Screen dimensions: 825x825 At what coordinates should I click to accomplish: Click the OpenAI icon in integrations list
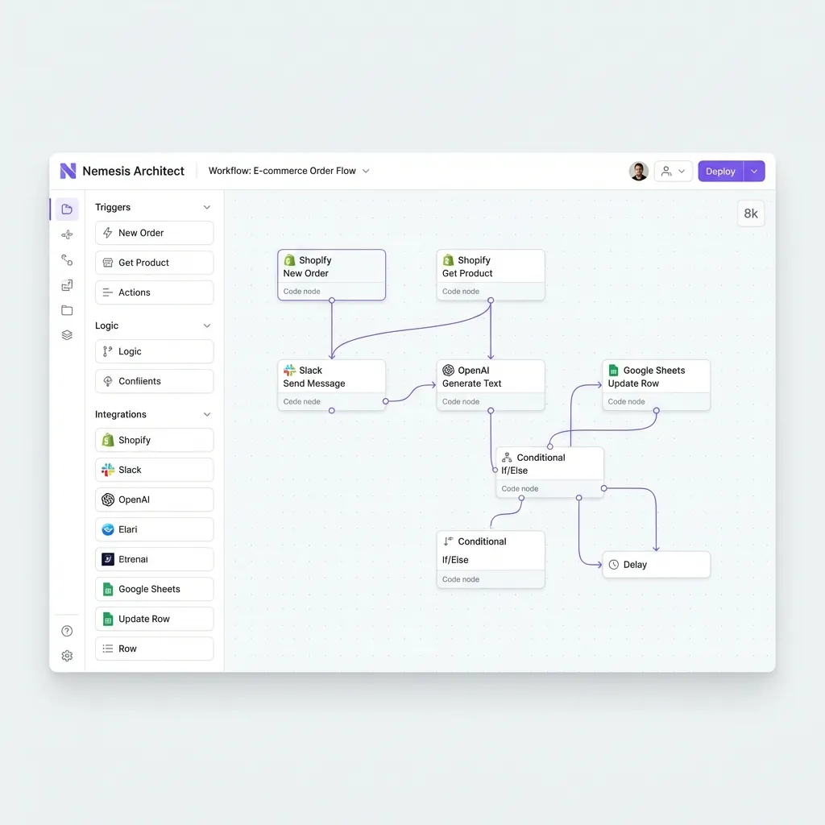[108, 500]
